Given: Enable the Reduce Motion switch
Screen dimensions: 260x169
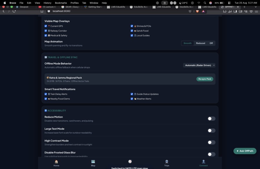Looking at the screenshot, I should coord(211,119).
